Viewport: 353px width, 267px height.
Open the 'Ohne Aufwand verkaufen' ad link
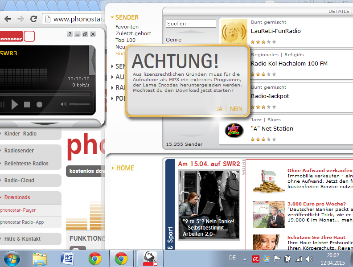pos(320,170)
